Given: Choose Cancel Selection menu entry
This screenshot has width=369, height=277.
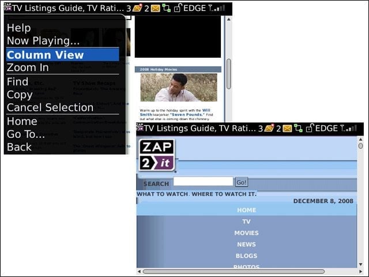Looking at the screenshot, I should click(50, 107).
